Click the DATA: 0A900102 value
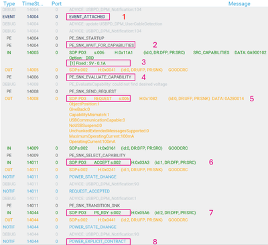This screenshot has height=245, width=268. pos(251,52)
